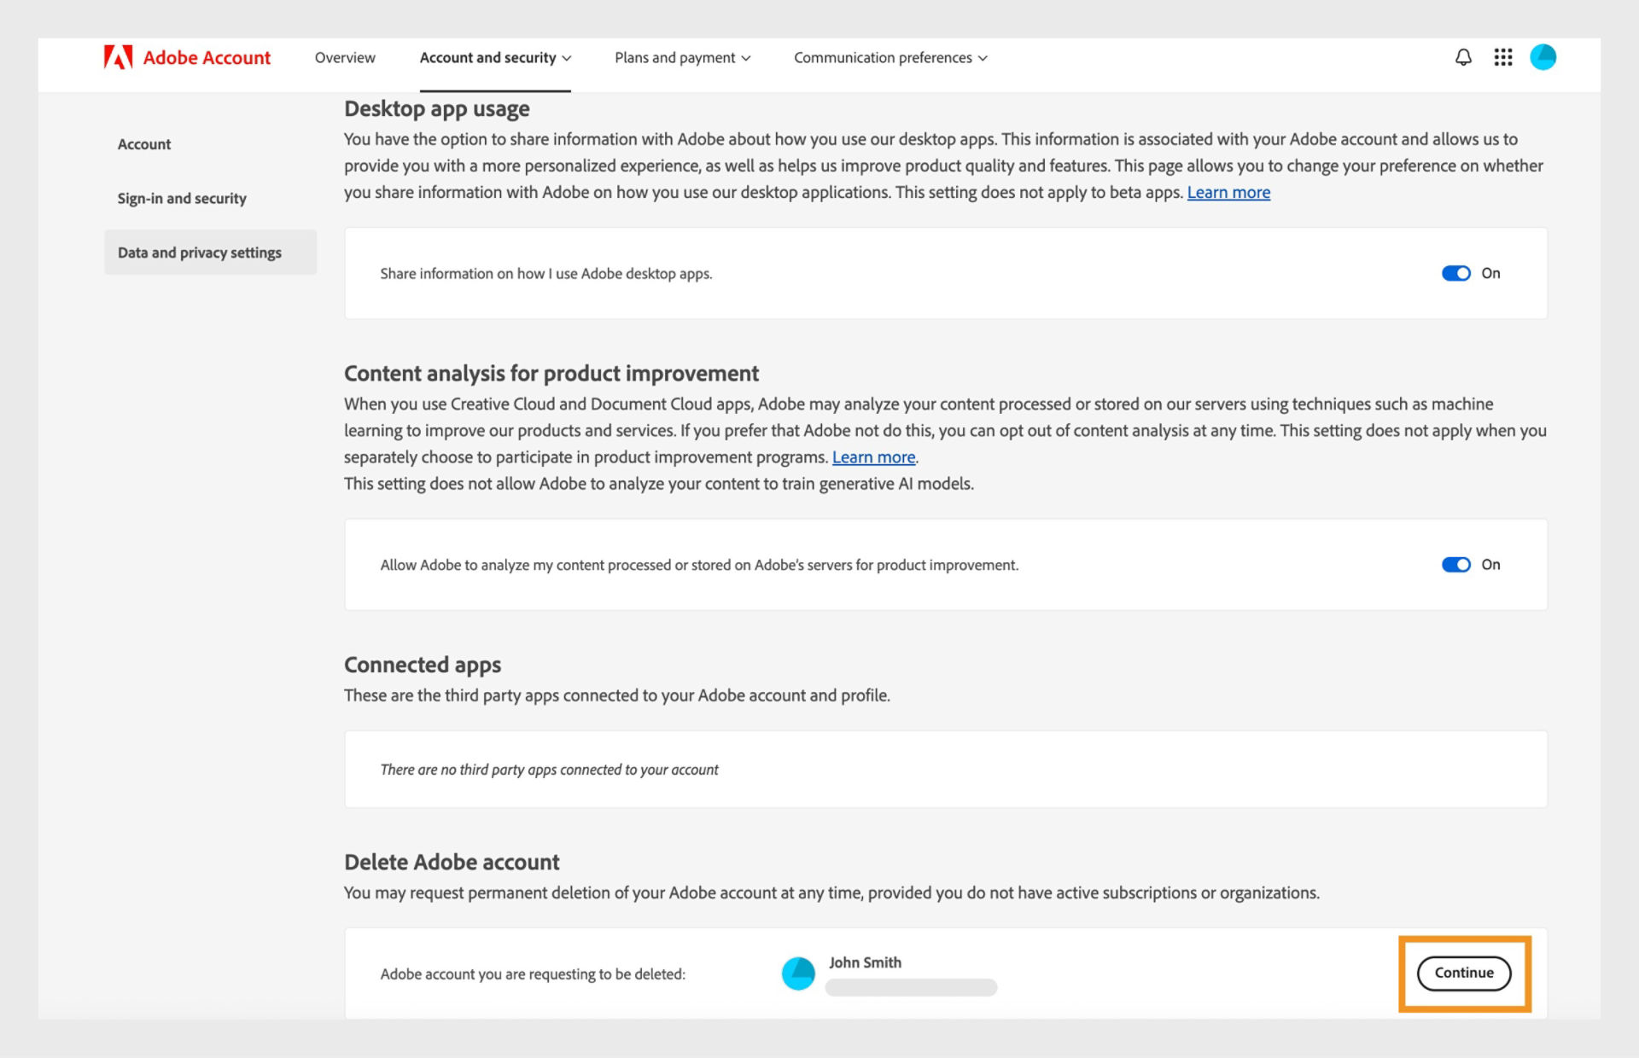Click the Desktop app usage heading

[x=437, y=109]
